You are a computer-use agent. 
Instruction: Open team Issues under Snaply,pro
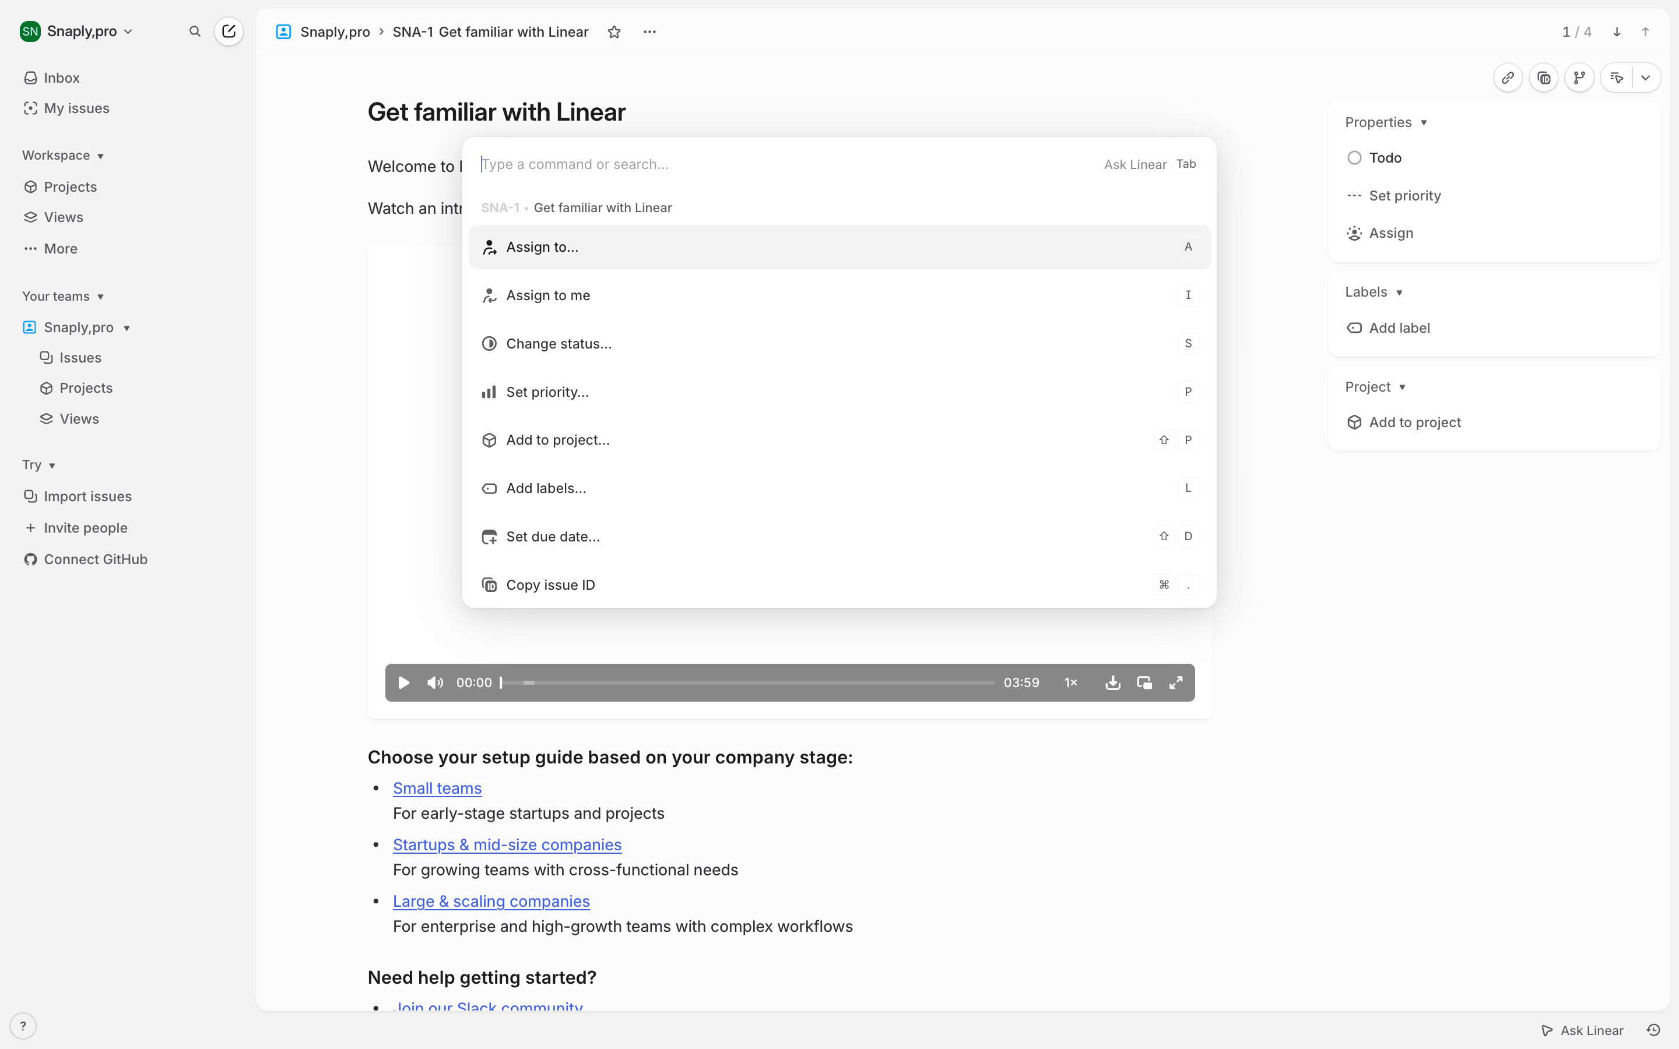[71, 357]
